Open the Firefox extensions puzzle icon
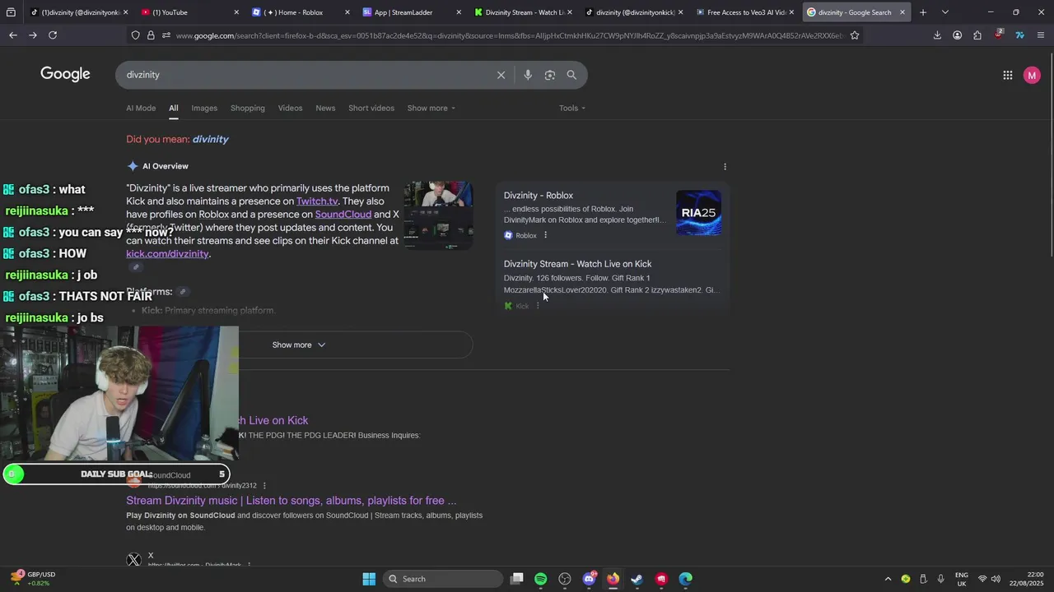This screenshot has height=592, width=1054. tap(977, 35)
